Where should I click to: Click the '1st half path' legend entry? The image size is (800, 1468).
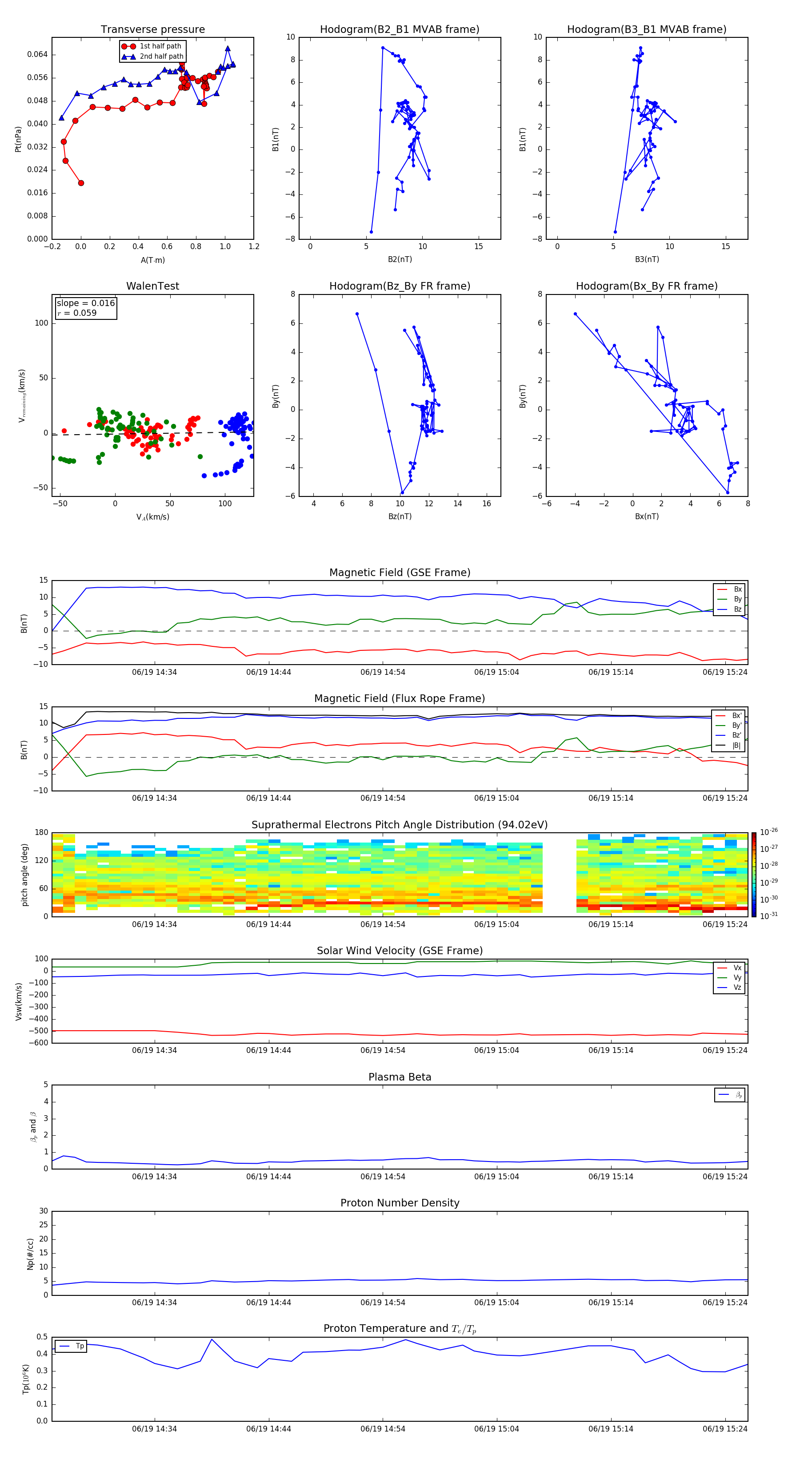pyautogui.click(x=152, y=46)
